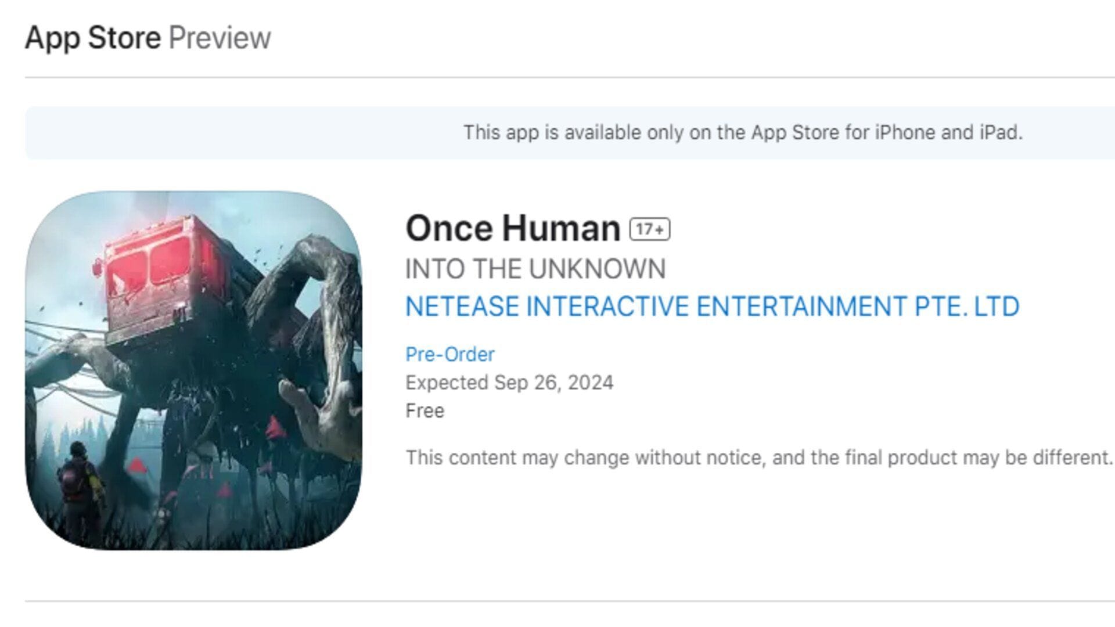Image resolution: width=1115 pixels, height=627 pixels.
Task: Click the INTO THE UNKNOWN subtitle
Action: [x=535, y=268]
